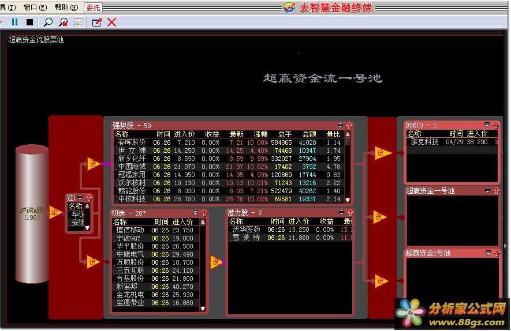511x331 pixels.
Task: Select the 新乡化纤 stock row
Action: [x=229, y=159]
